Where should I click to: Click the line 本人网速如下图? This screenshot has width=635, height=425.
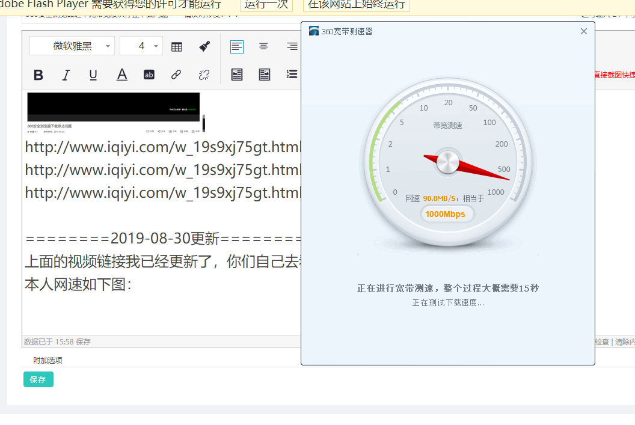tap(78, 284)
